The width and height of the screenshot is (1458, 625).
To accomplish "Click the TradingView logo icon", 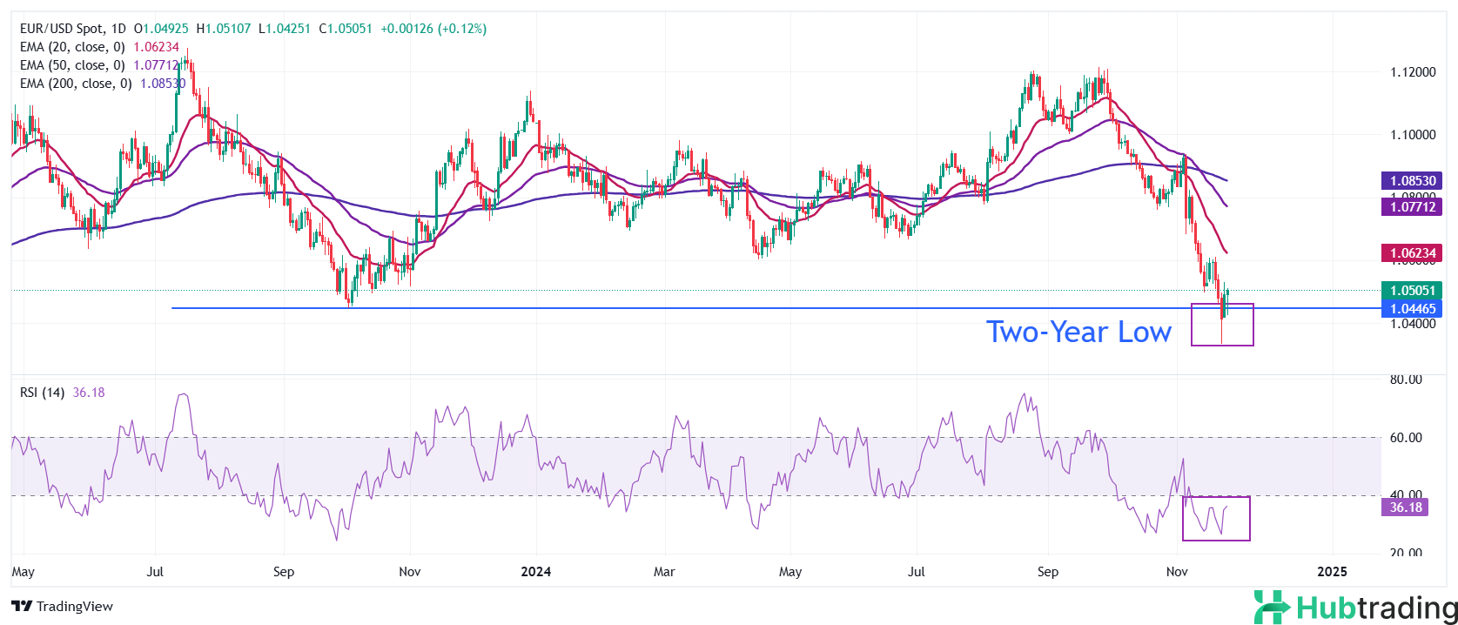I will 22,607.
